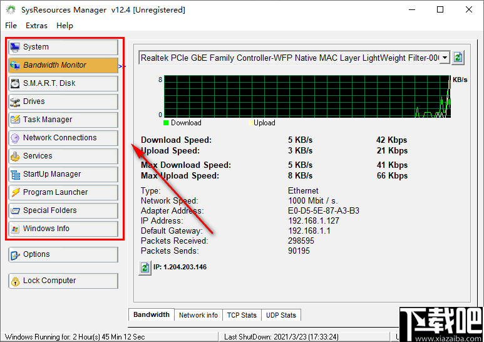Click the Realtek adapter combo box text
The image size is (484, 342).
[x=289, y=58]
